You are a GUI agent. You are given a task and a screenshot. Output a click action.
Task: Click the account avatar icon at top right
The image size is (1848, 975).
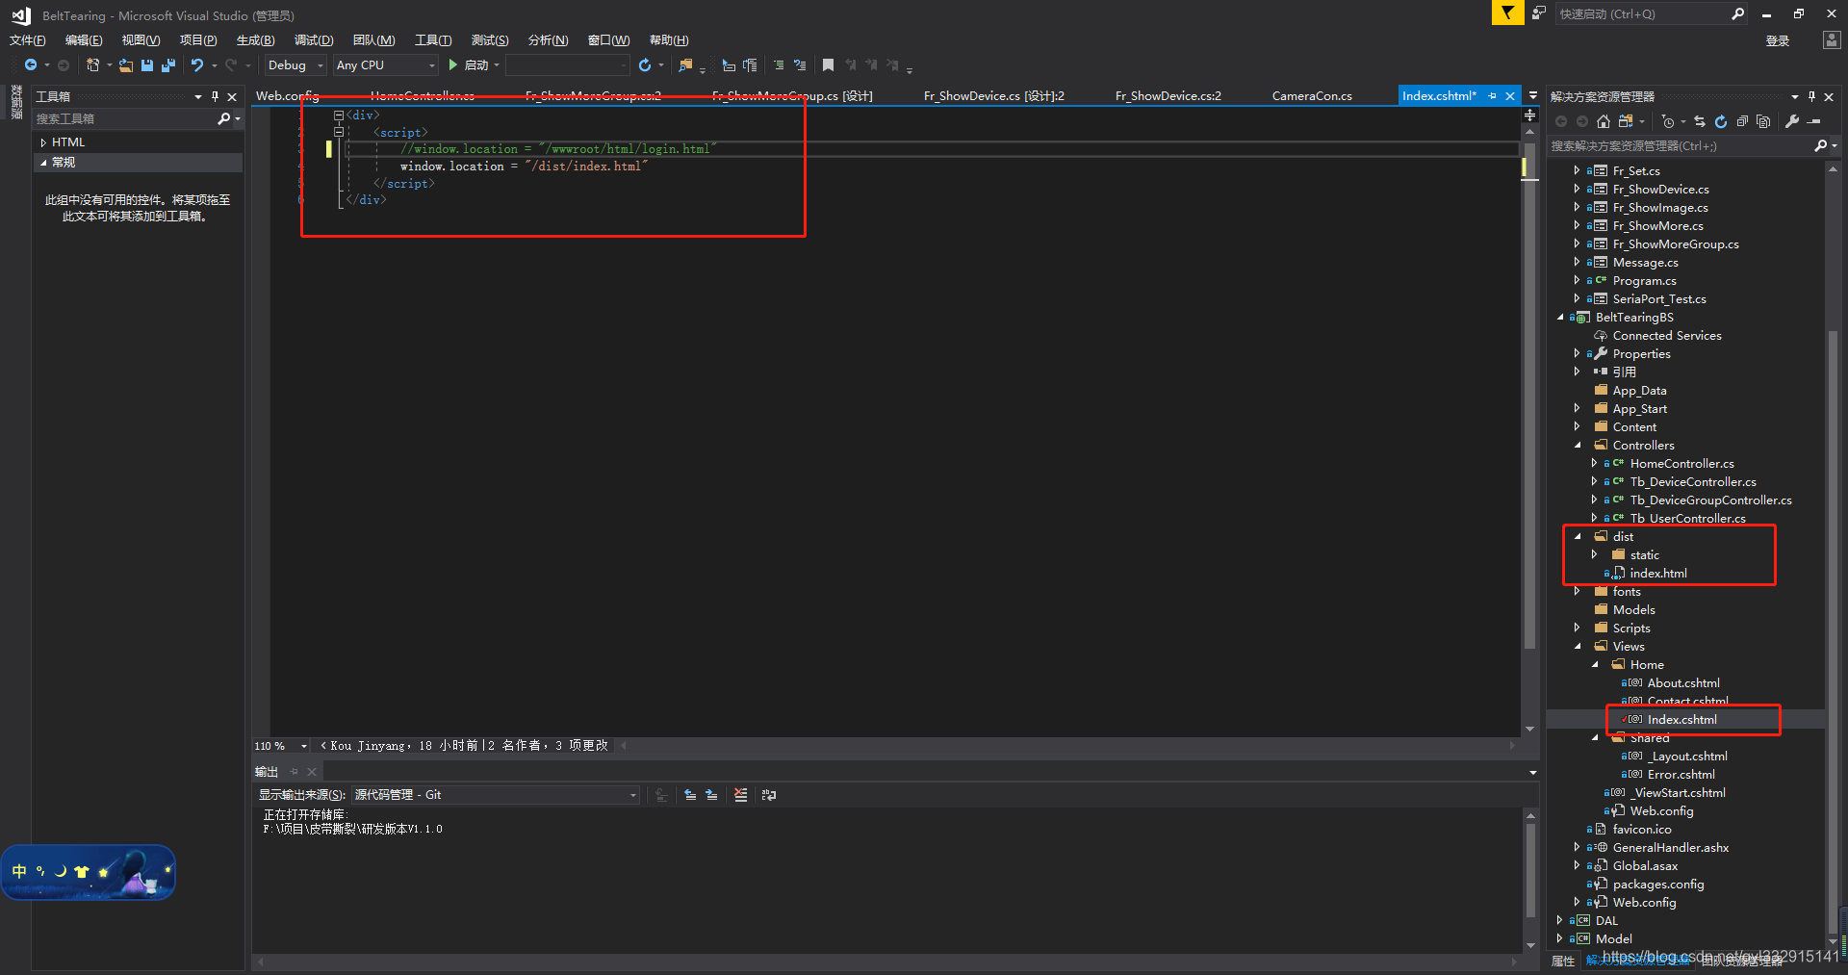pos(1831,39)
